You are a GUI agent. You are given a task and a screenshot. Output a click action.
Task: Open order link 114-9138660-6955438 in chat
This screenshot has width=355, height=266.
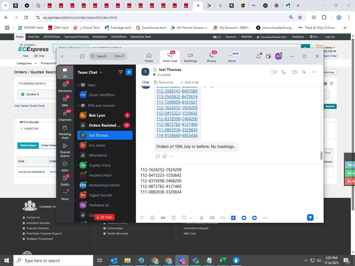177,135
